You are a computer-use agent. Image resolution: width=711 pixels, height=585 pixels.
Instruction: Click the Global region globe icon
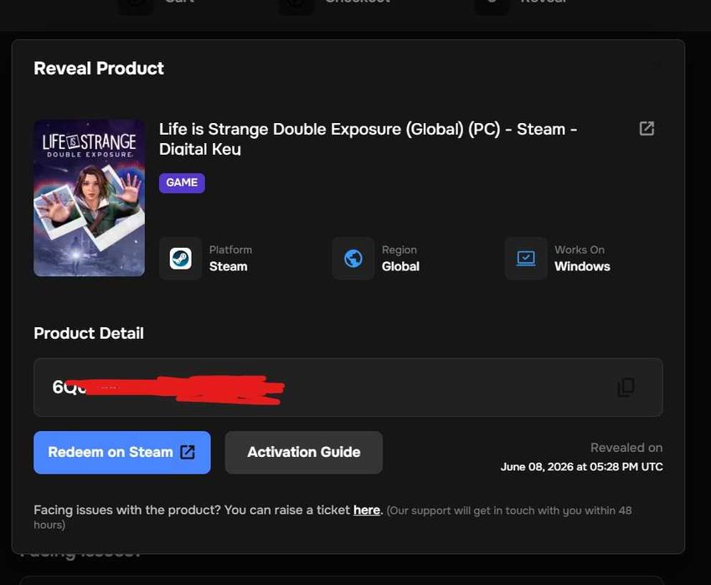click(x=353, y=259)
